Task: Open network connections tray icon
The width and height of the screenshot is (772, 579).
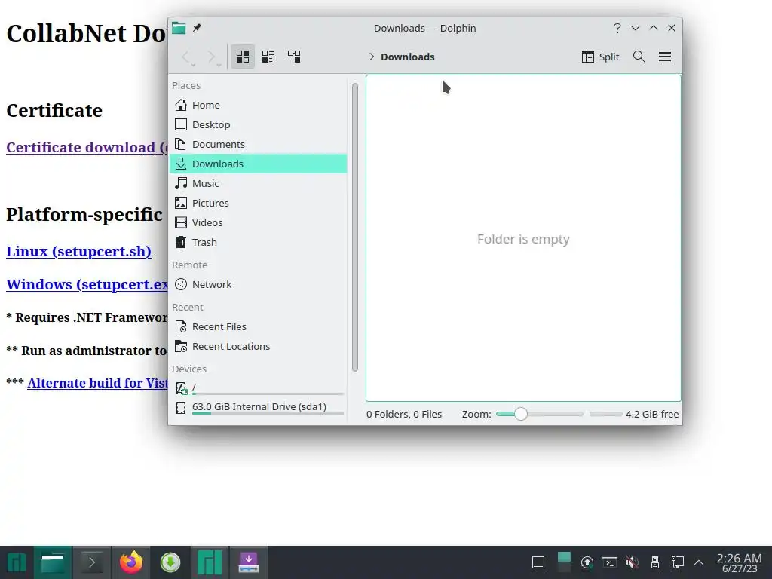Action: (x=678, y=562)
